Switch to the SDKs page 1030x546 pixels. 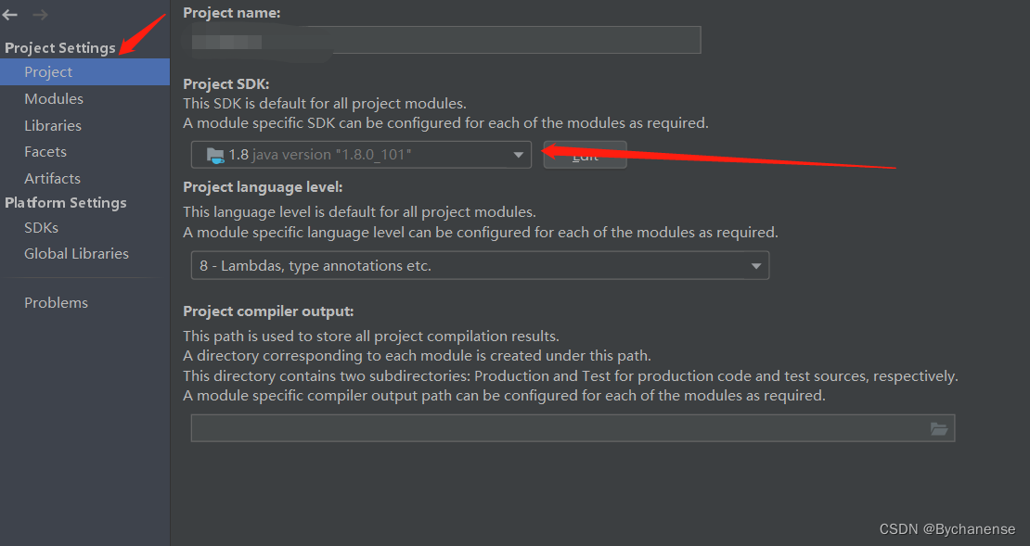tap(41, 227)
